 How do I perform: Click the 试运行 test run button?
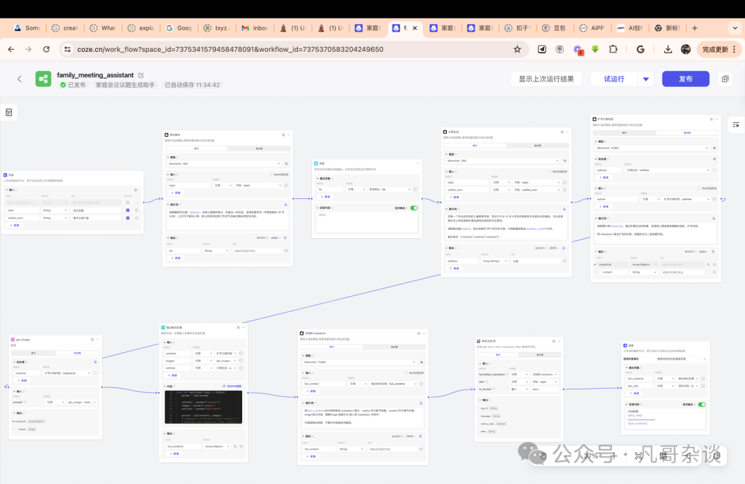coord(614,79)
